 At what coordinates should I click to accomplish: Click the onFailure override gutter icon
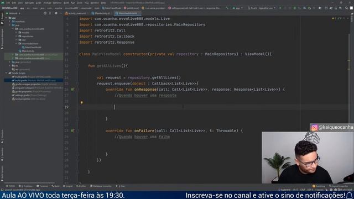[72, 130]
